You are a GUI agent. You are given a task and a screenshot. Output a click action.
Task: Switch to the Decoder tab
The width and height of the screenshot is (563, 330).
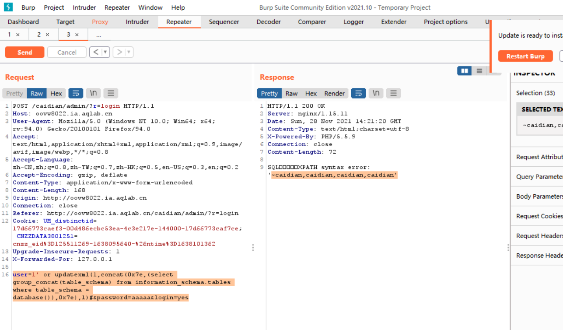(x=269, y=22)
